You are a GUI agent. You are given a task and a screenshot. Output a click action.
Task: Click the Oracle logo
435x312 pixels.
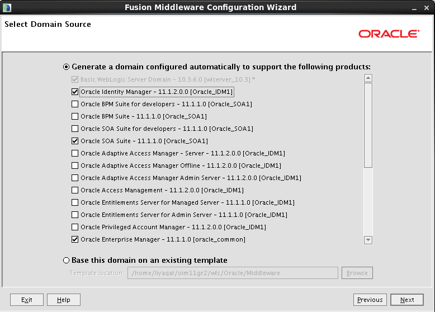click(389, 34)
